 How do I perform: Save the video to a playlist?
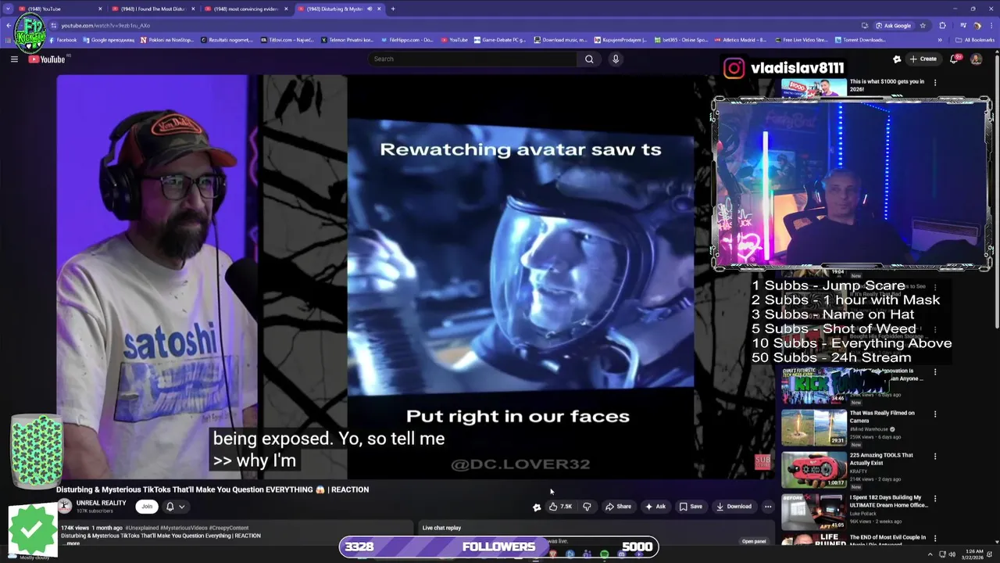coord(691,506)
